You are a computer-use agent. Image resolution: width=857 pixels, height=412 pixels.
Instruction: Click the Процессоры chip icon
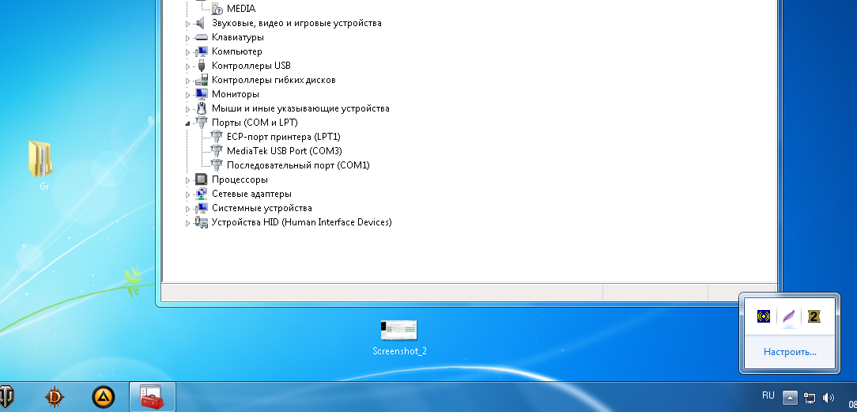pos(201,180)
